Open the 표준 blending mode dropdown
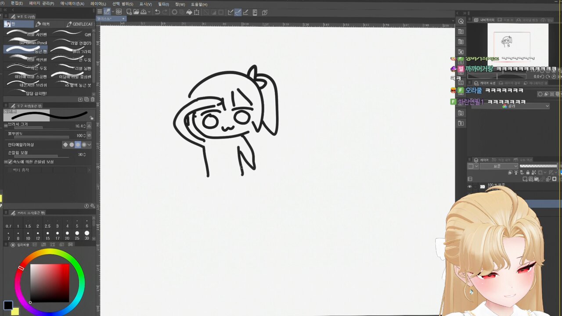The height and width of the screenshot is (316, 562). (x=499, y=166)
